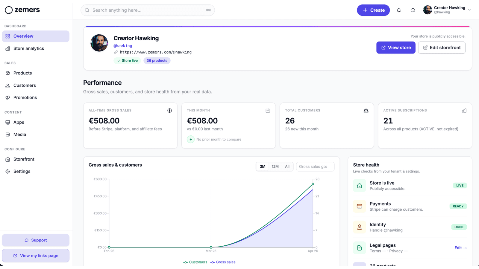Click the people icon on Total Customers card

366,111
